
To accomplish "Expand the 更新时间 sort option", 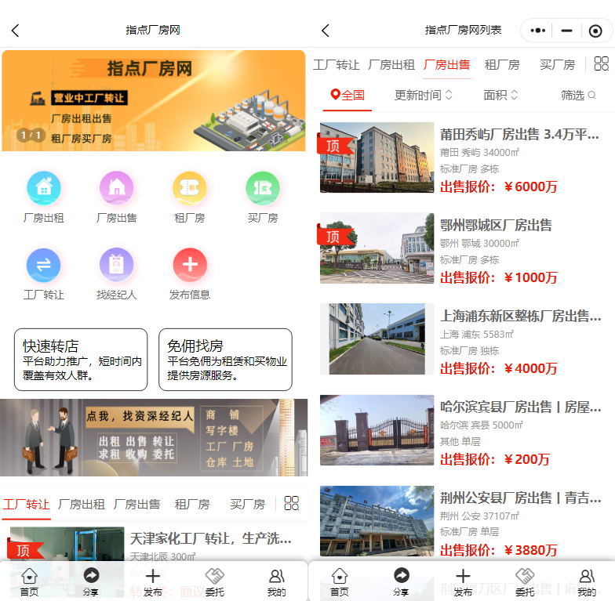I will tap(424, 95).
